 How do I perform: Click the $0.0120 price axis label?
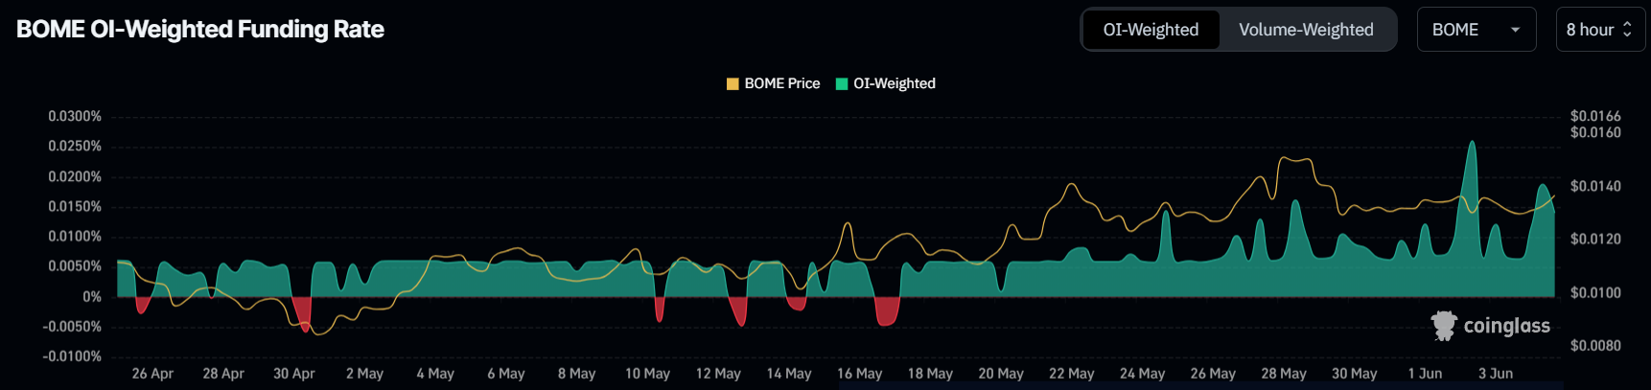click(1595, 239)
